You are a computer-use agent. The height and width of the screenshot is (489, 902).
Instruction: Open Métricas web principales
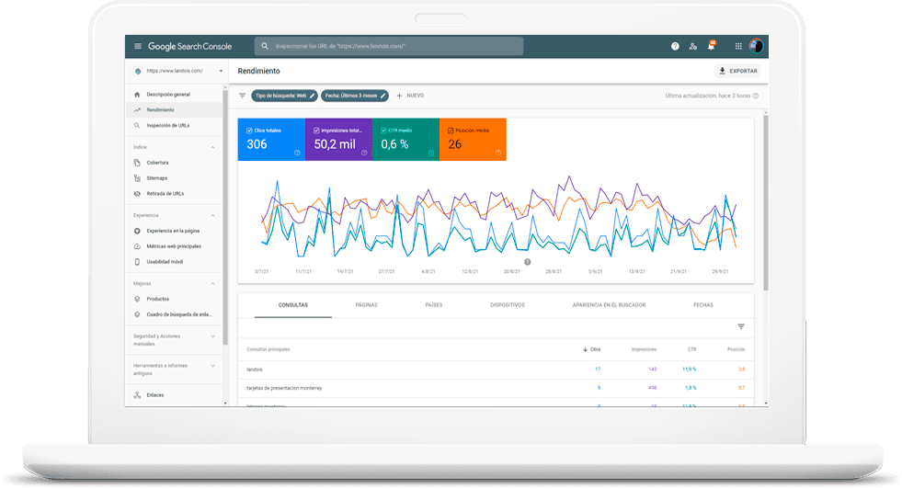click(x=174, y=246)
